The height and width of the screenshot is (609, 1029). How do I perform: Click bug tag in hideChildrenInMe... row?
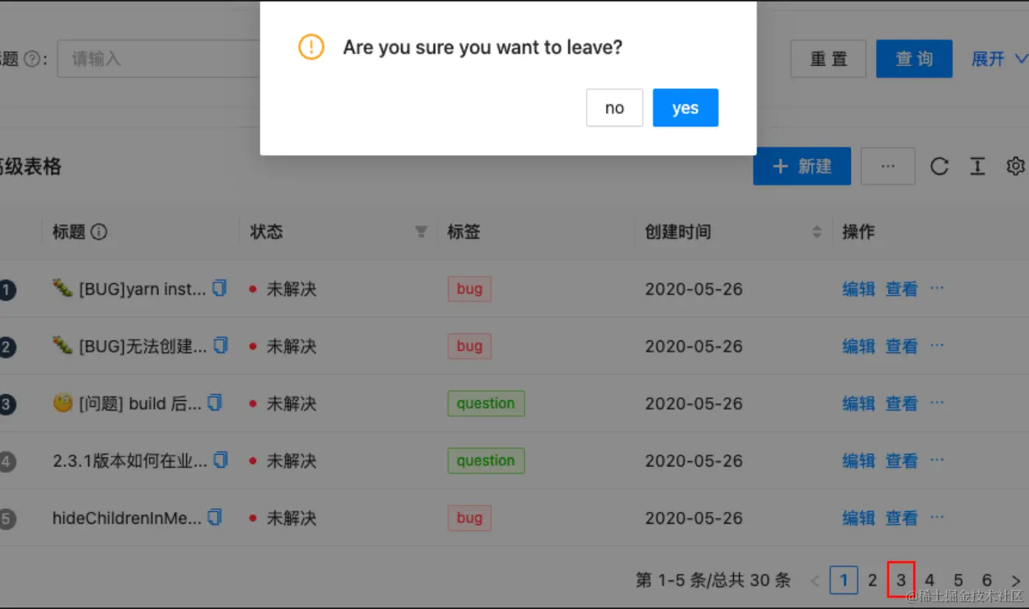[470, 518]
